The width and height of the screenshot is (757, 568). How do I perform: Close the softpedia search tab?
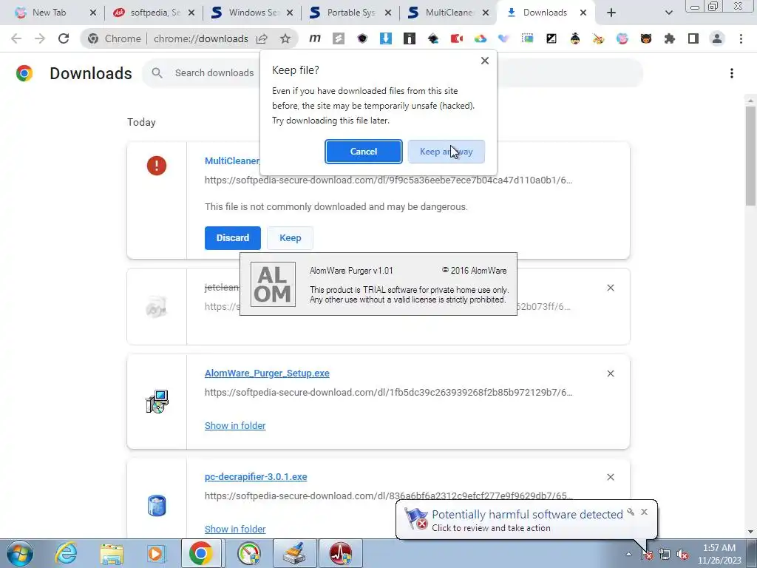click(191, 13)
